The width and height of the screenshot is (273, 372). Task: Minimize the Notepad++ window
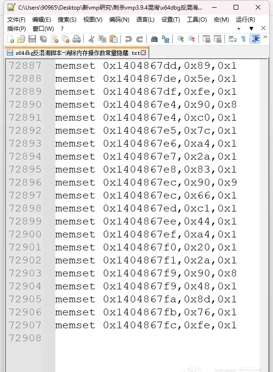pos(214,7)
